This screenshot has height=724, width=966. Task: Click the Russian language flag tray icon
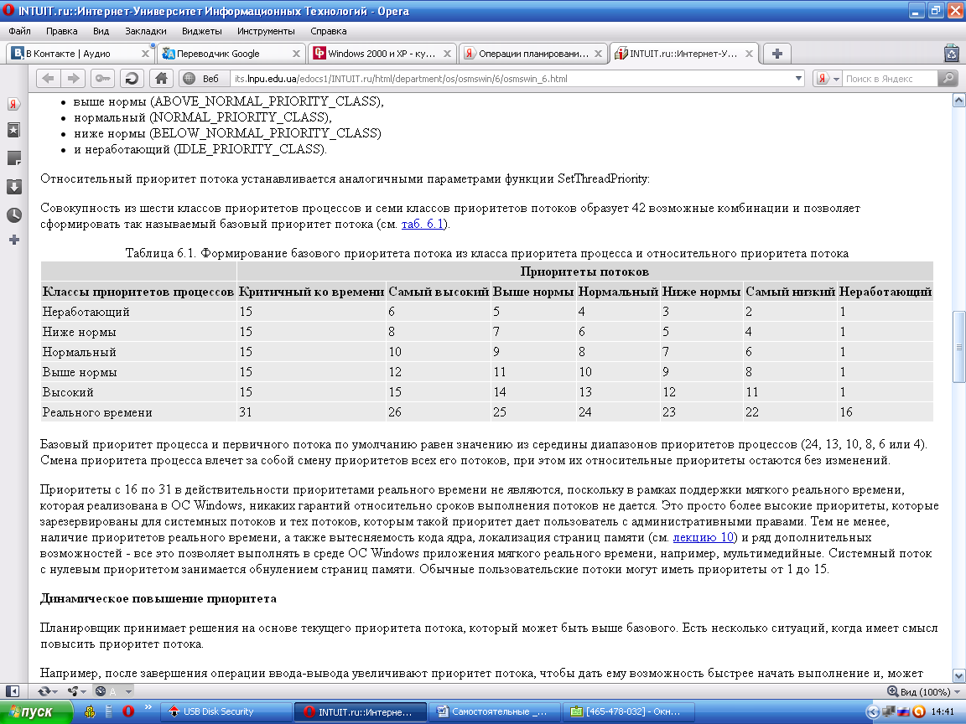point(903,712)
